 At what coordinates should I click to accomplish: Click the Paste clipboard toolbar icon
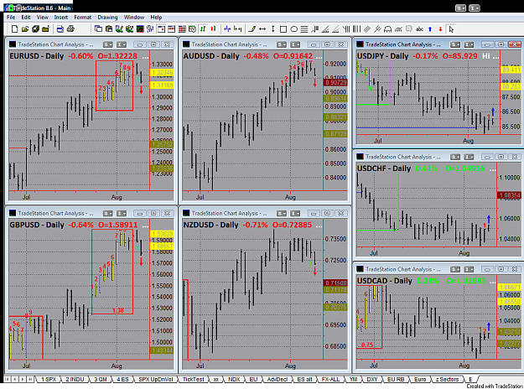pos(109,29)
